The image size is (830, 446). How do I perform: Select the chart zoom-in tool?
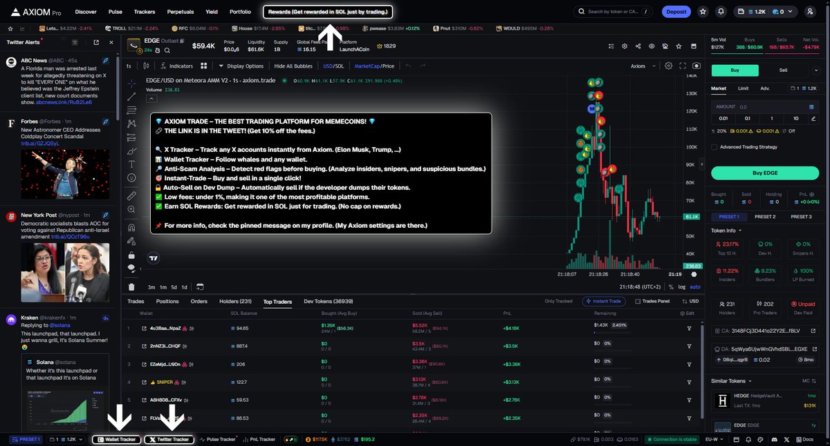(131, 211)
